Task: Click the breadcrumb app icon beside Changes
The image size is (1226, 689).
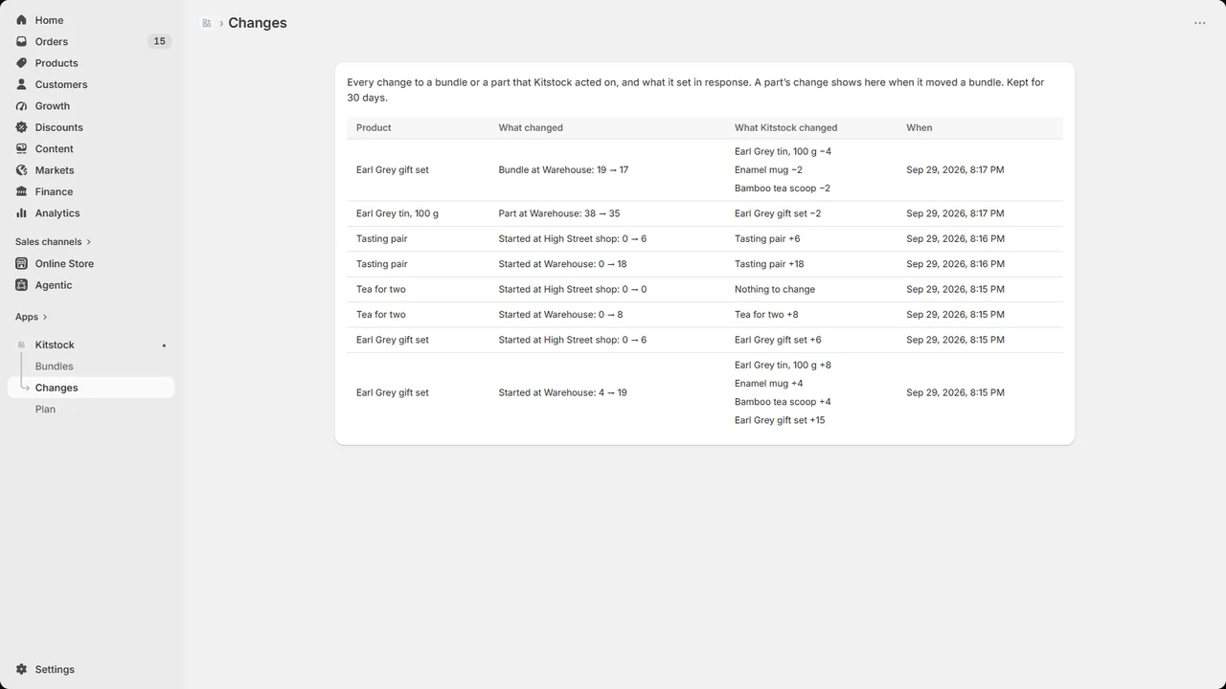Action: (x=207, y=23)
